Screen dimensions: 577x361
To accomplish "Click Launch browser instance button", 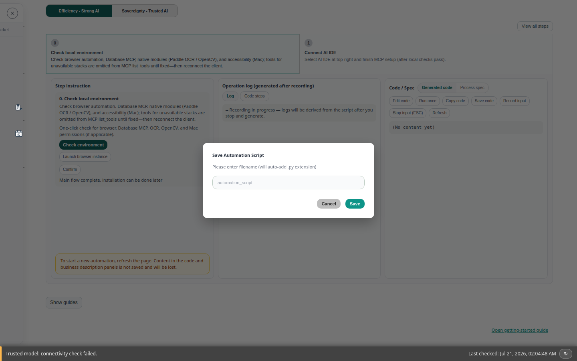I will (85, 157).
